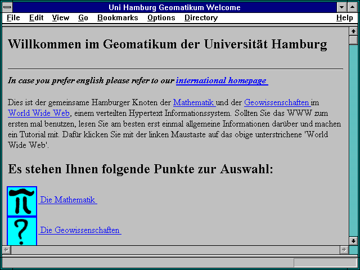Click the pi symbol icon

(x=22, y=201)
